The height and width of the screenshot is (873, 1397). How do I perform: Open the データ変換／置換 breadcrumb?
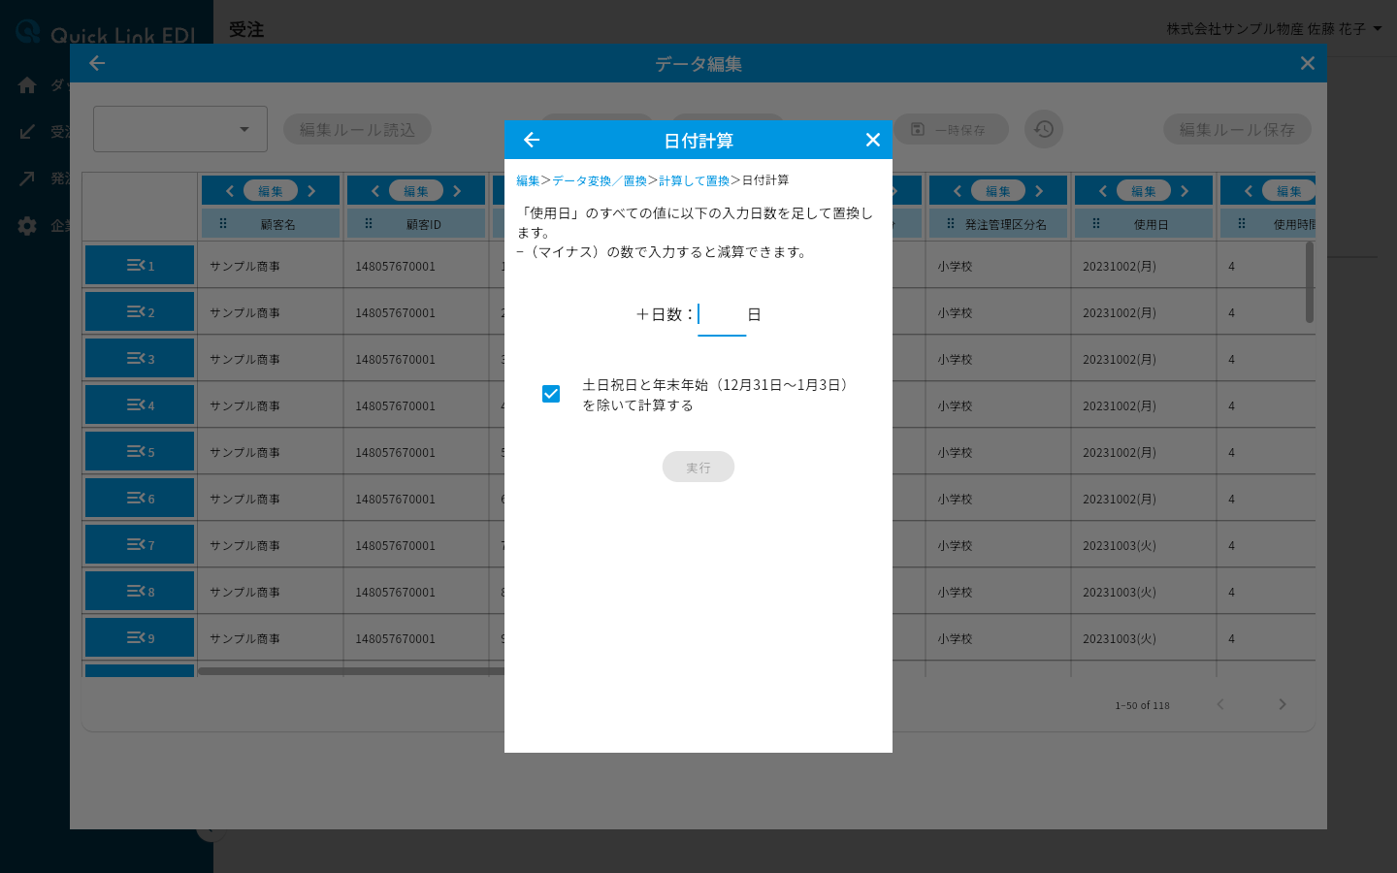600,181
